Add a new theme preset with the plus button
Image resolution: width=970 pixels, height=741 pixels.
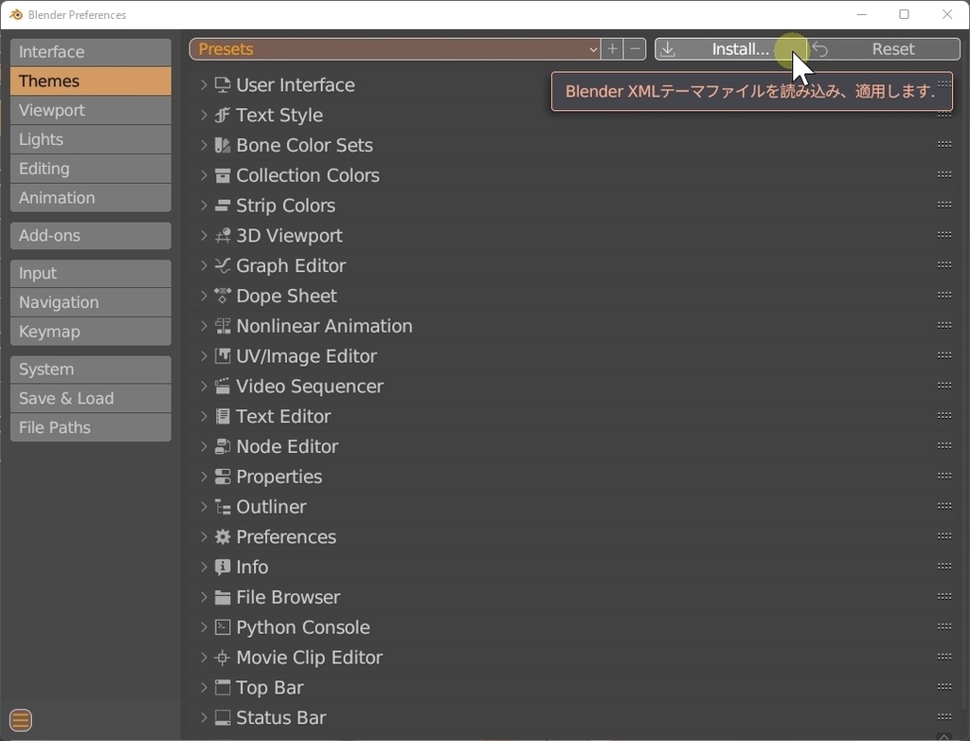[612, 48]
